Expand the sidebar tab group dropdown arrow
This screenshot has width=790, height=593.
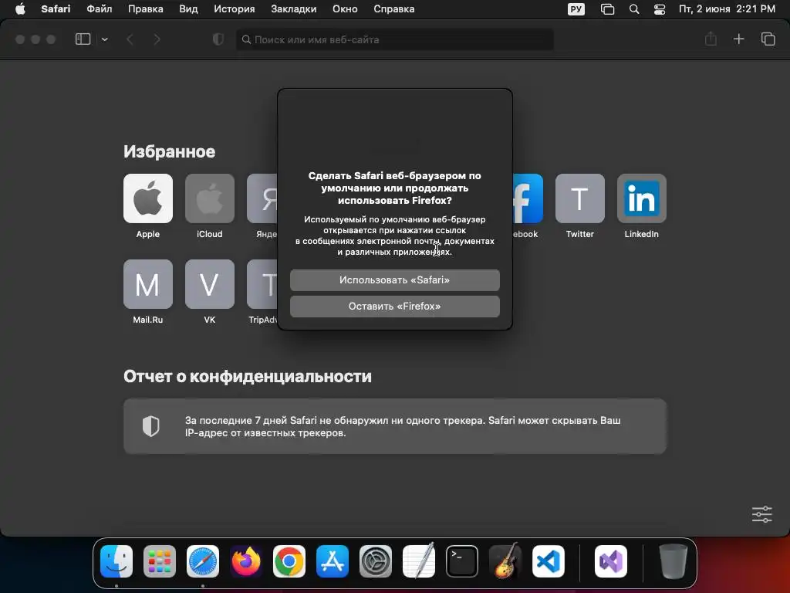pyautogui.click(x=104, y=39)
